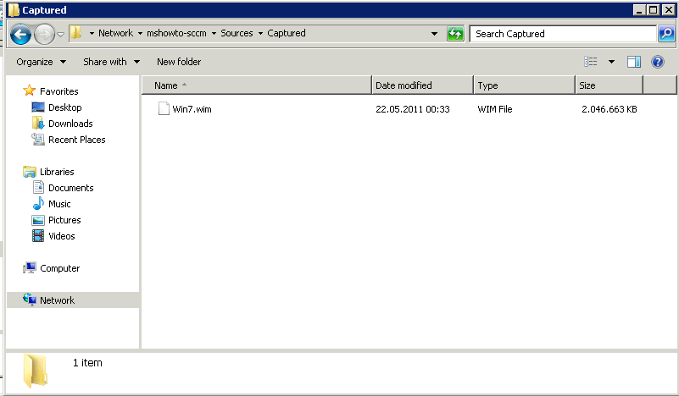This screenshot has height=396, width=679.
Task: Sort by the Name column header
Action: coord(257,85)
